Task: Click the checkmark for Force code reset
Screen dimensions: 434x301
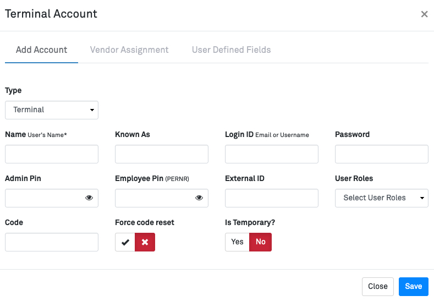Action: (125, 242)
